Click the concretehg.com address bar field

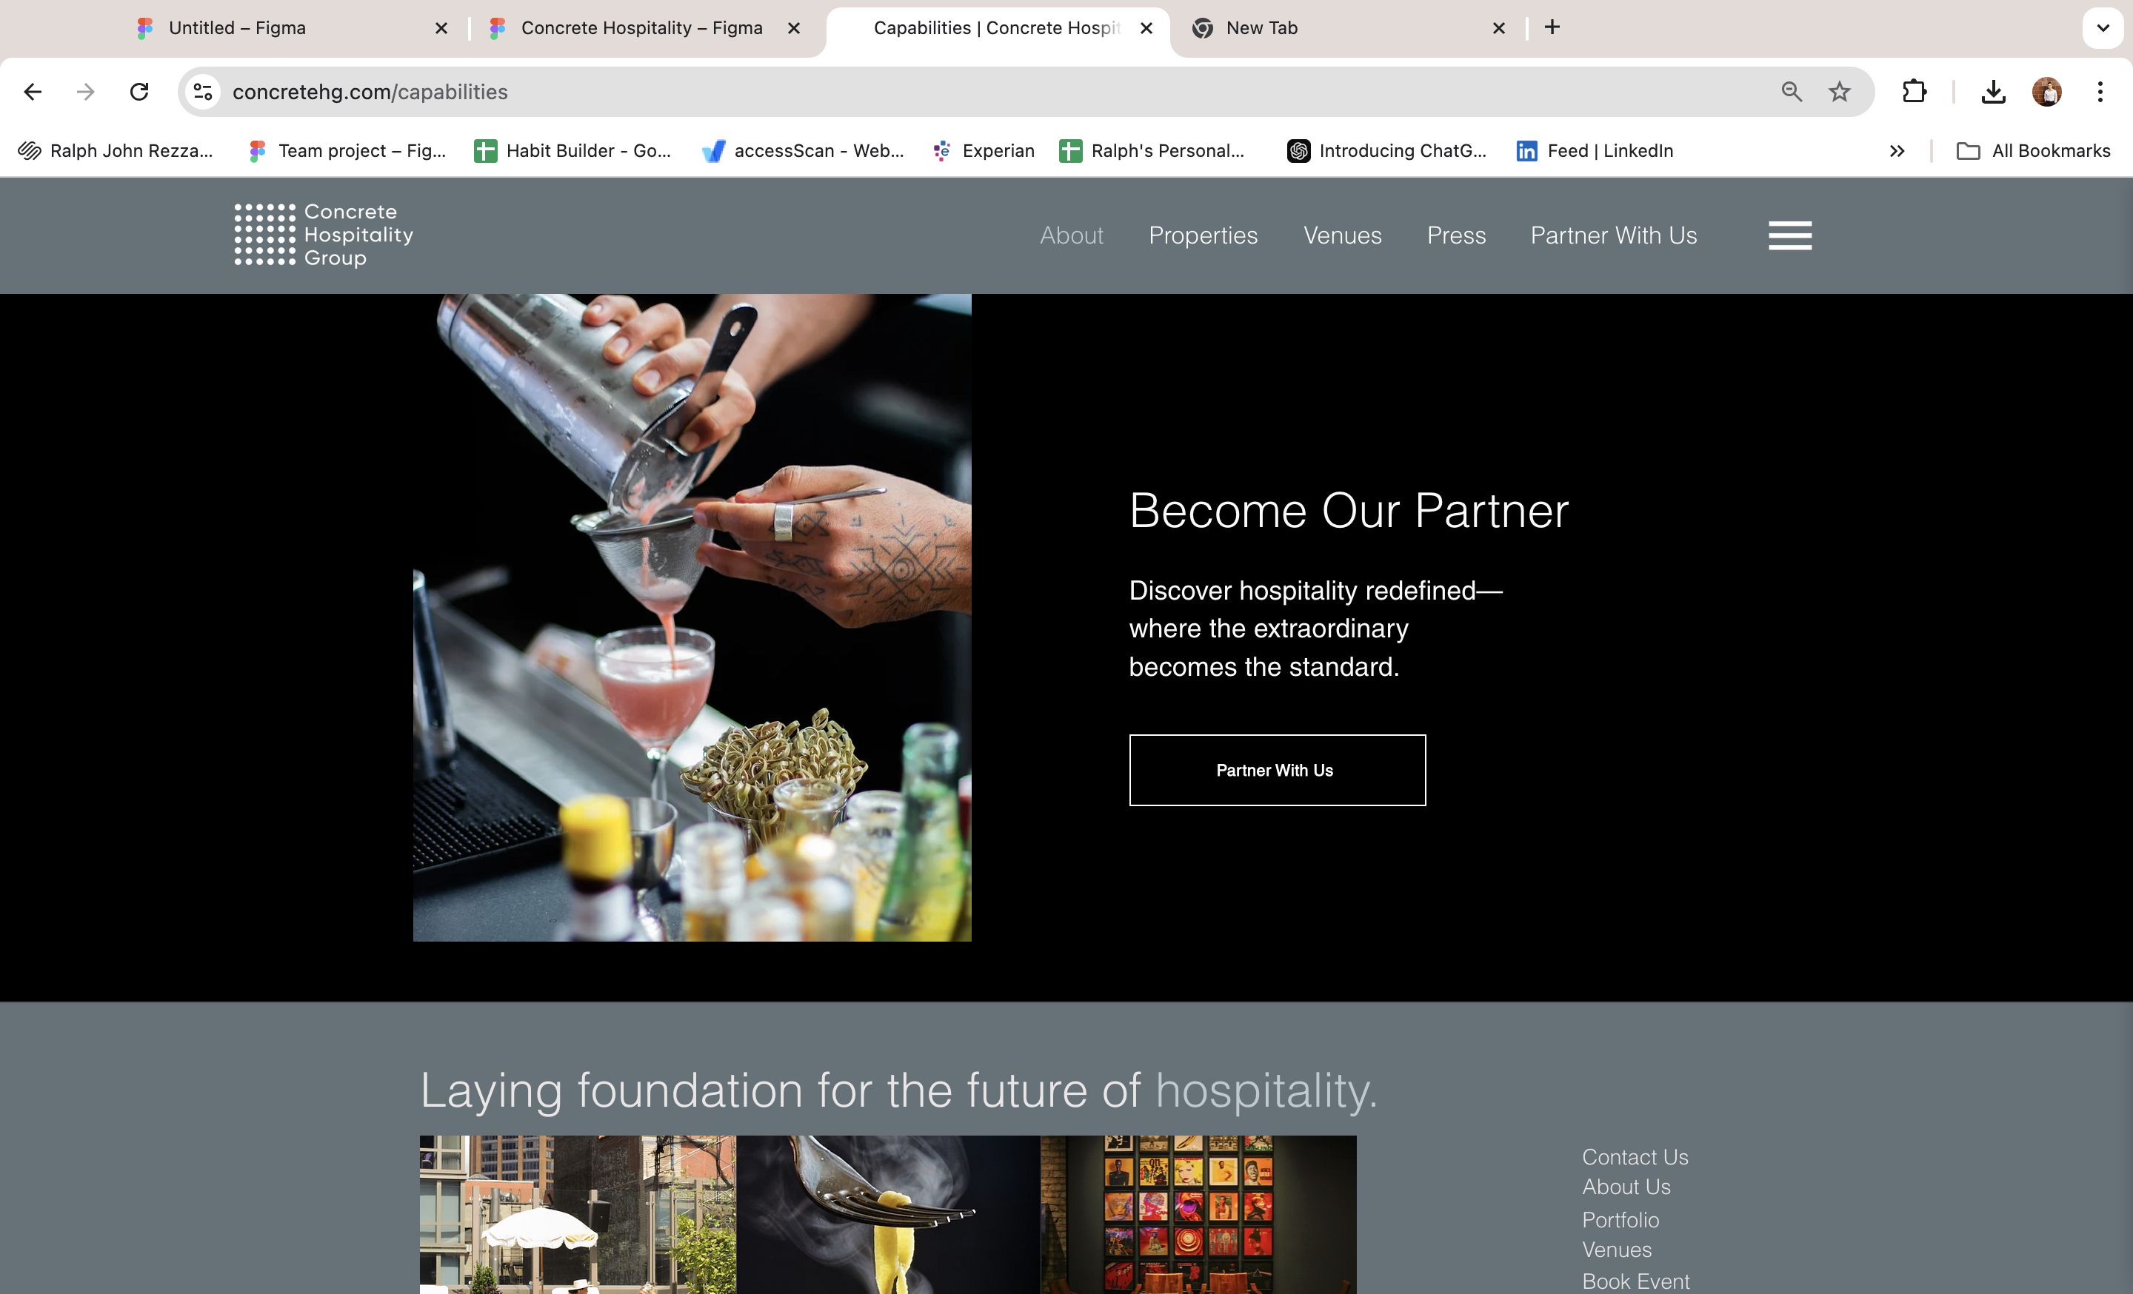tap(995, 92)
